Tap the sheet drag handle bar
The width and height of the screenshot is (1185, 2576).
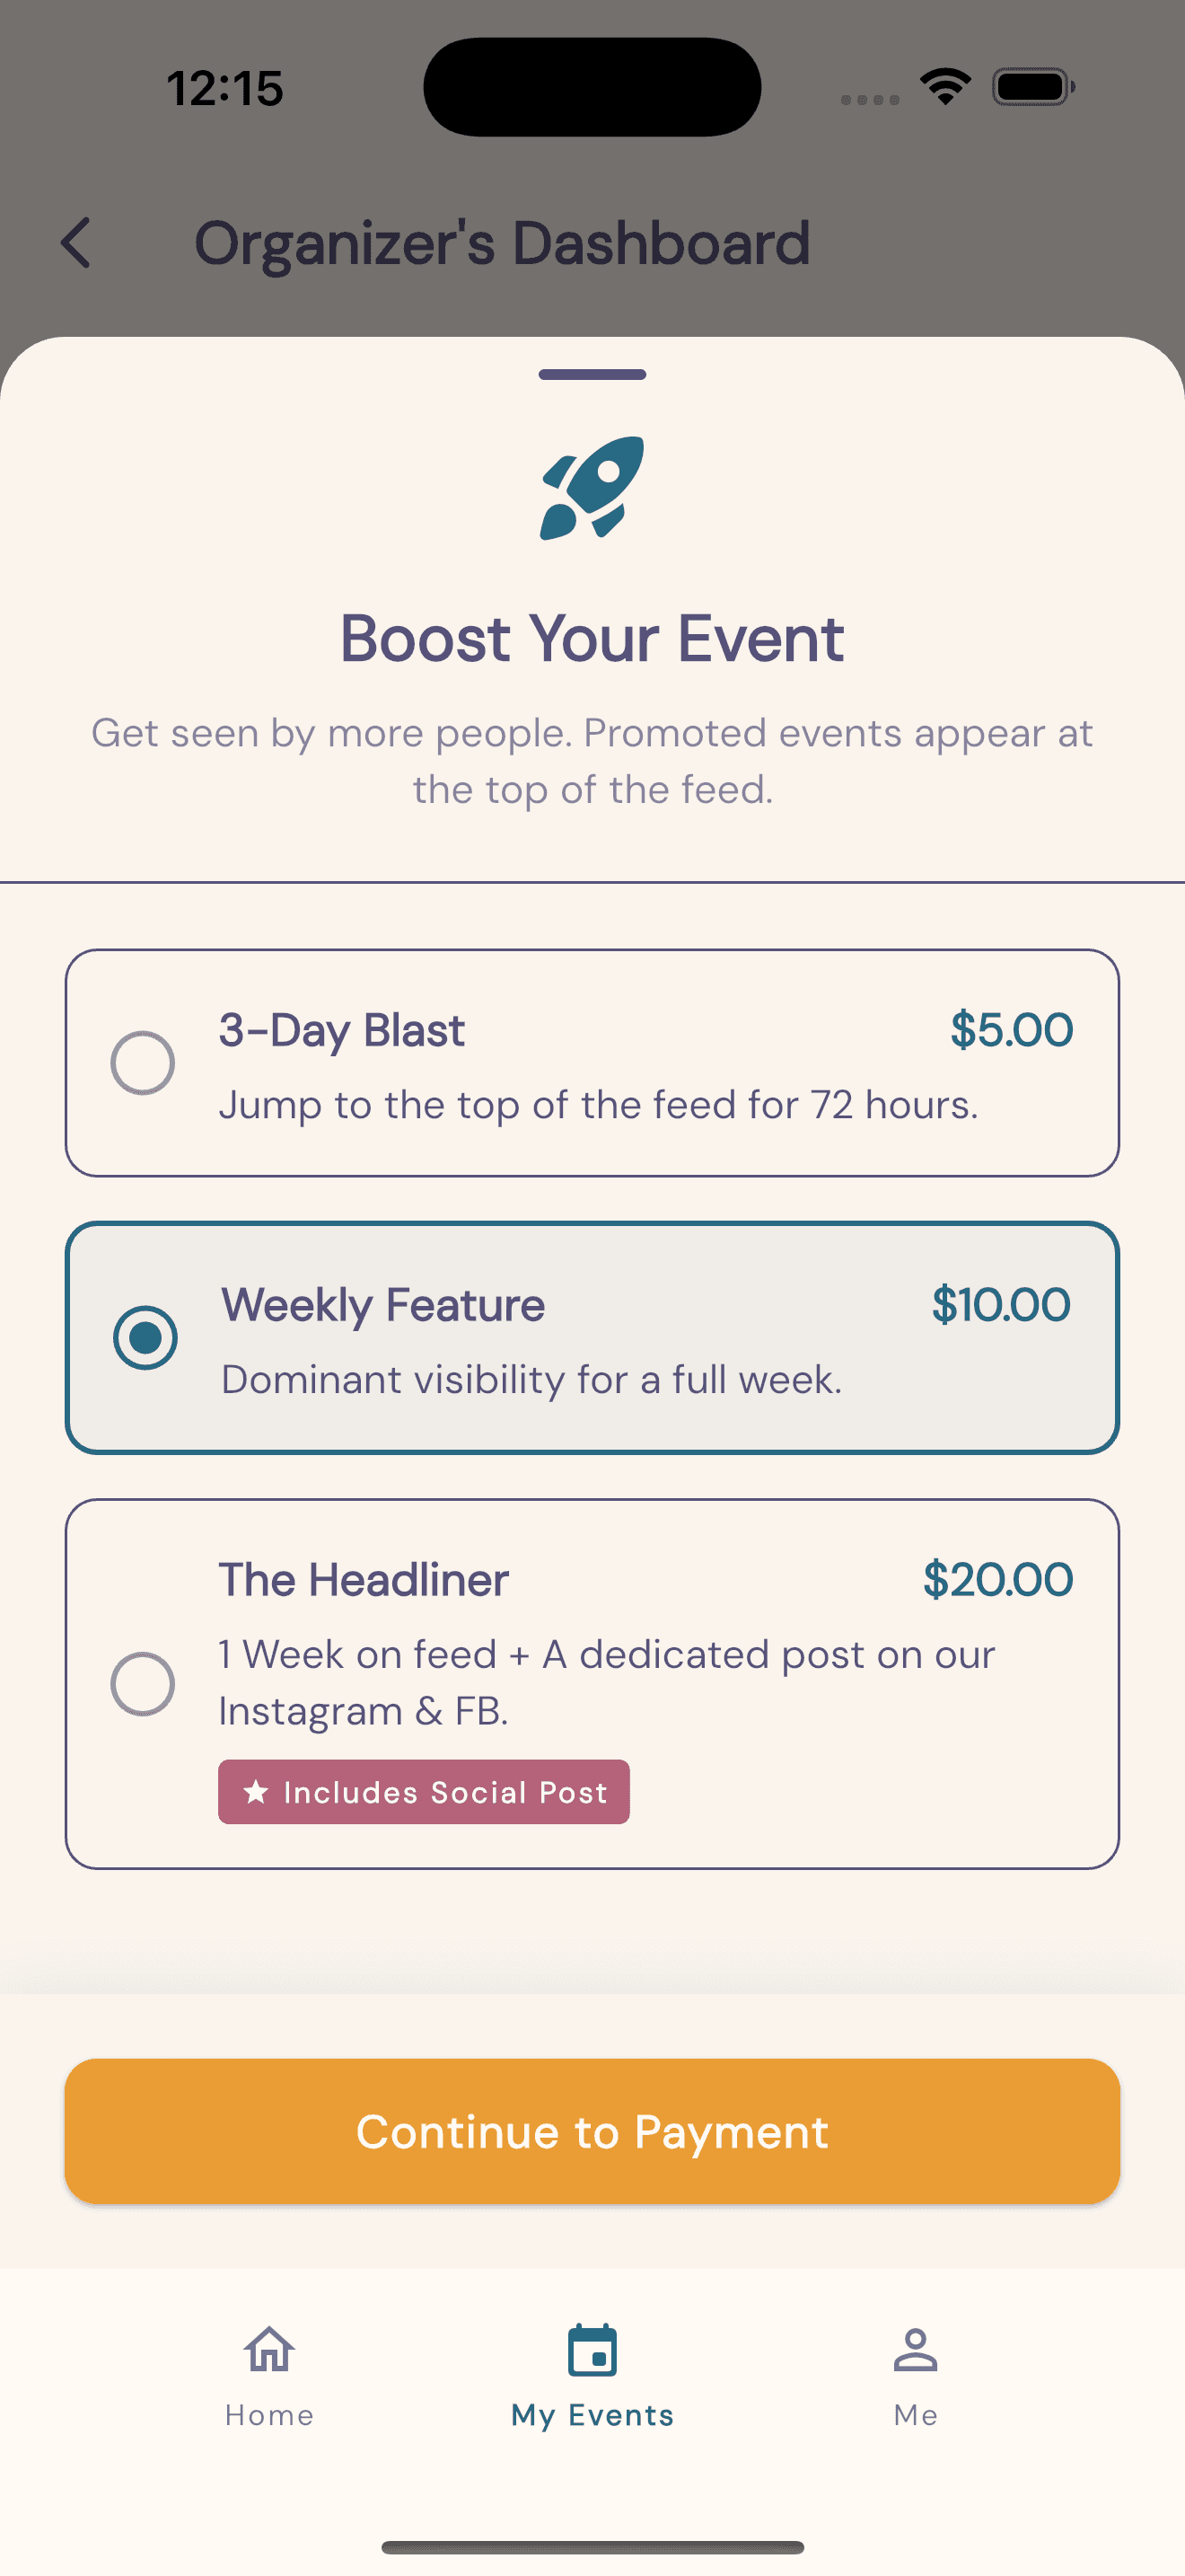pyautogui.click(x=592, y=374)
